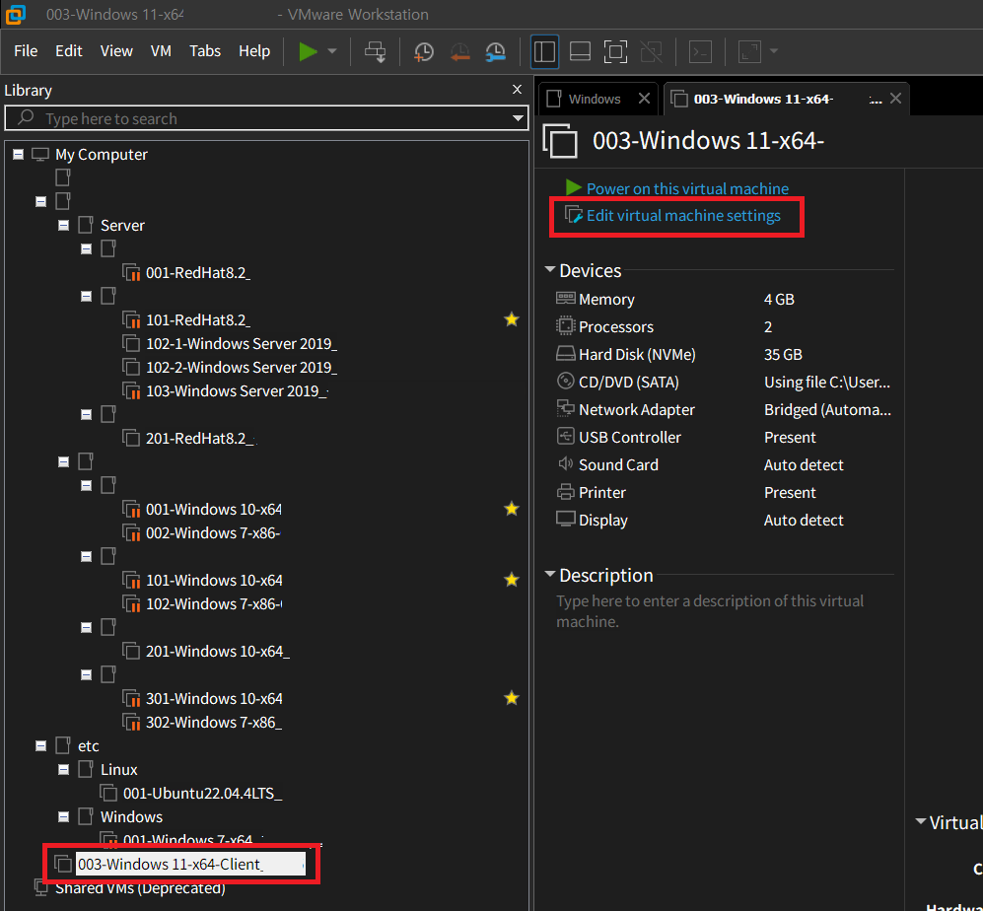Click the Unity mode toolbar icon

pyautogui.click(x=652, y=51)
